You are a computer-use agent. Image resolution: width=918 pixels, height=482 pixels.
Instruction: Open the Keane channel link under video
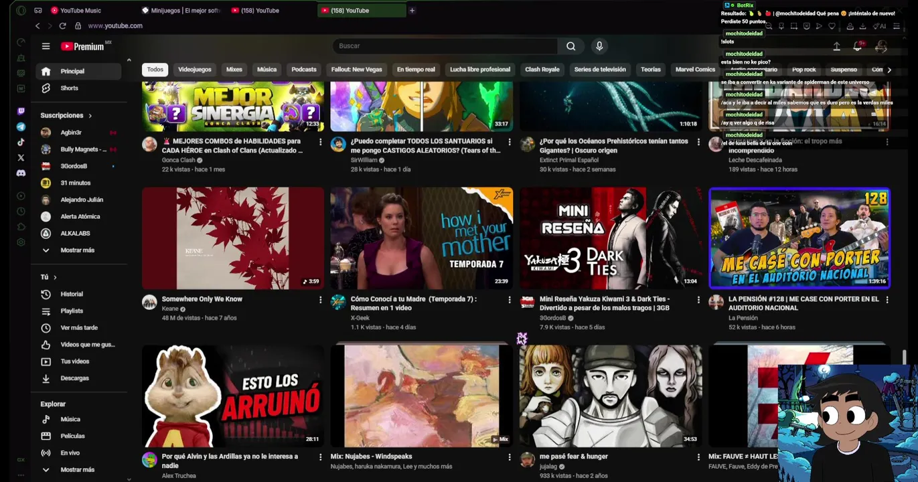point(170,309)
